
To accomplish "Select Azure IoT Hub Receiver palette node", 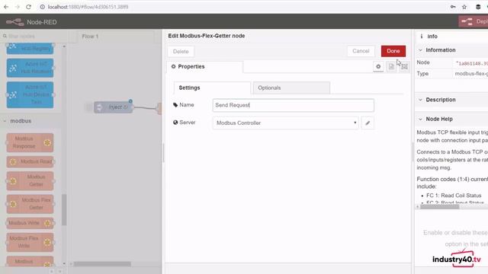I will [x=30, y=68].
